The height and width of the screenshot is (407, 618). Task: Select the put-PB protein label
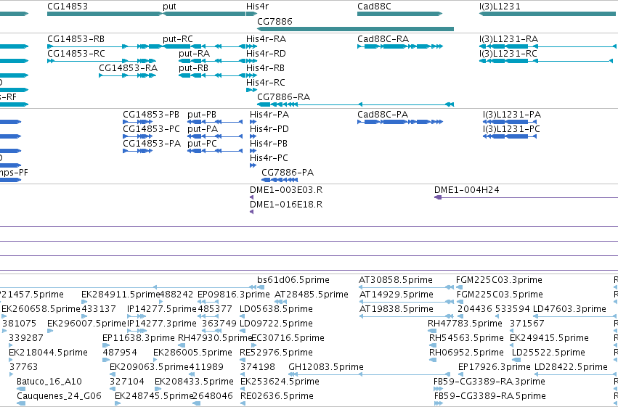pyautogui.click(x=202, y=115)
